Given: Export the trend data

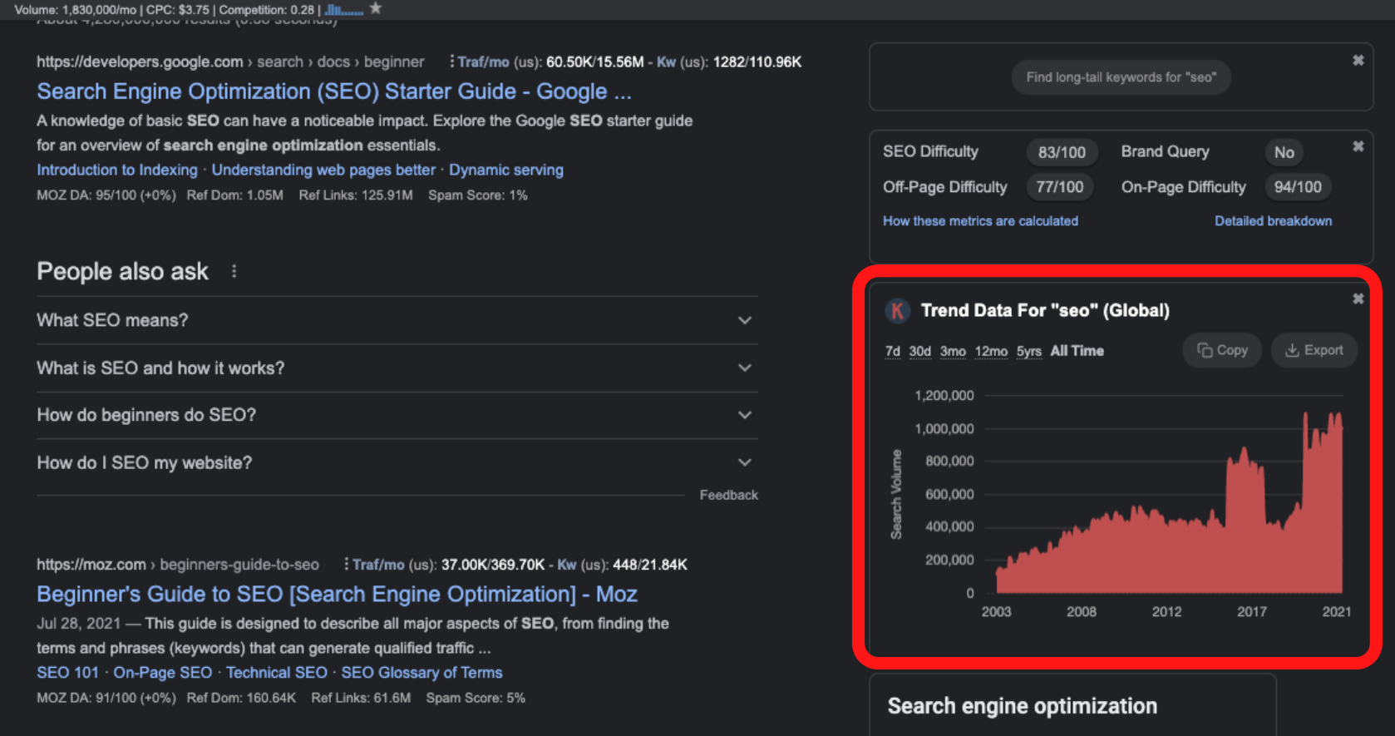Looking at the screenshot, I should point(1314,350).
